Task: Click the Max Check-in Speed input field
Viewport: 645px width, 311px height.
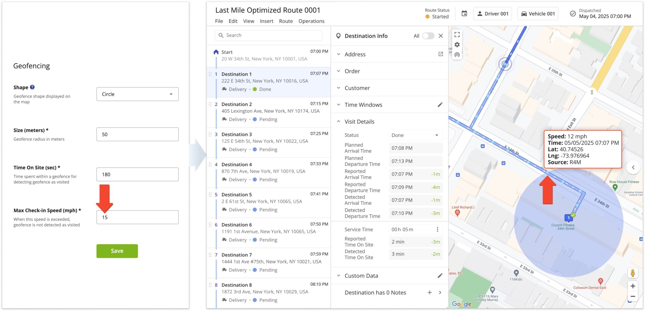Action: 137,217
